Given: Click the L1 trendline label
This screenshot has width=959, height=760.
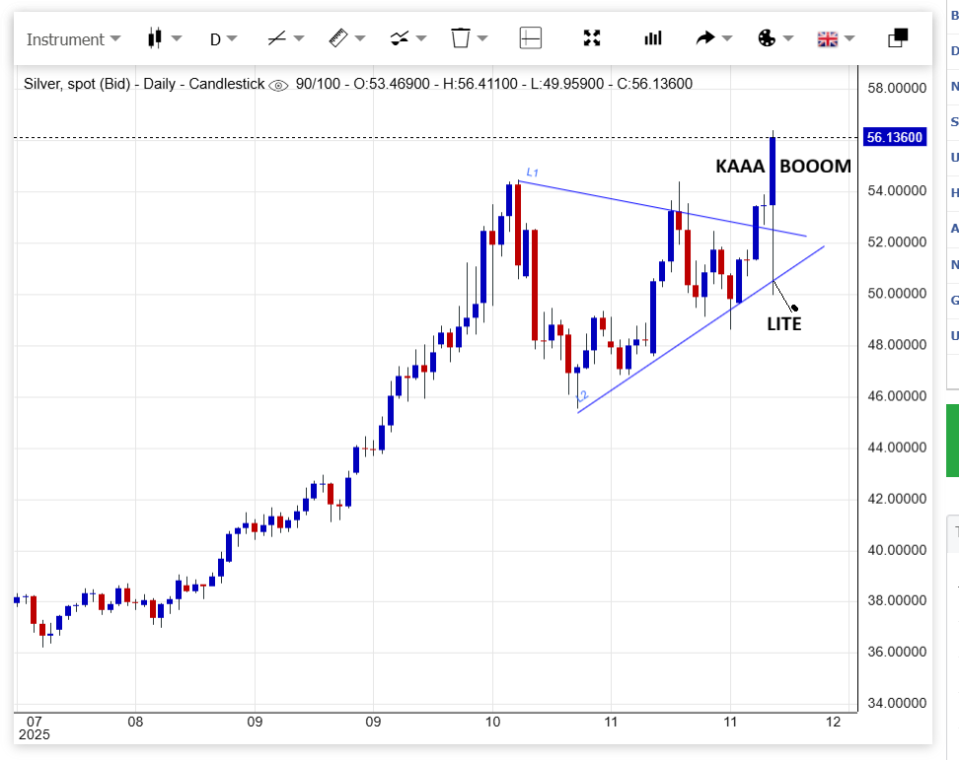Looking at the screenshot, I should tap(532, 173).
